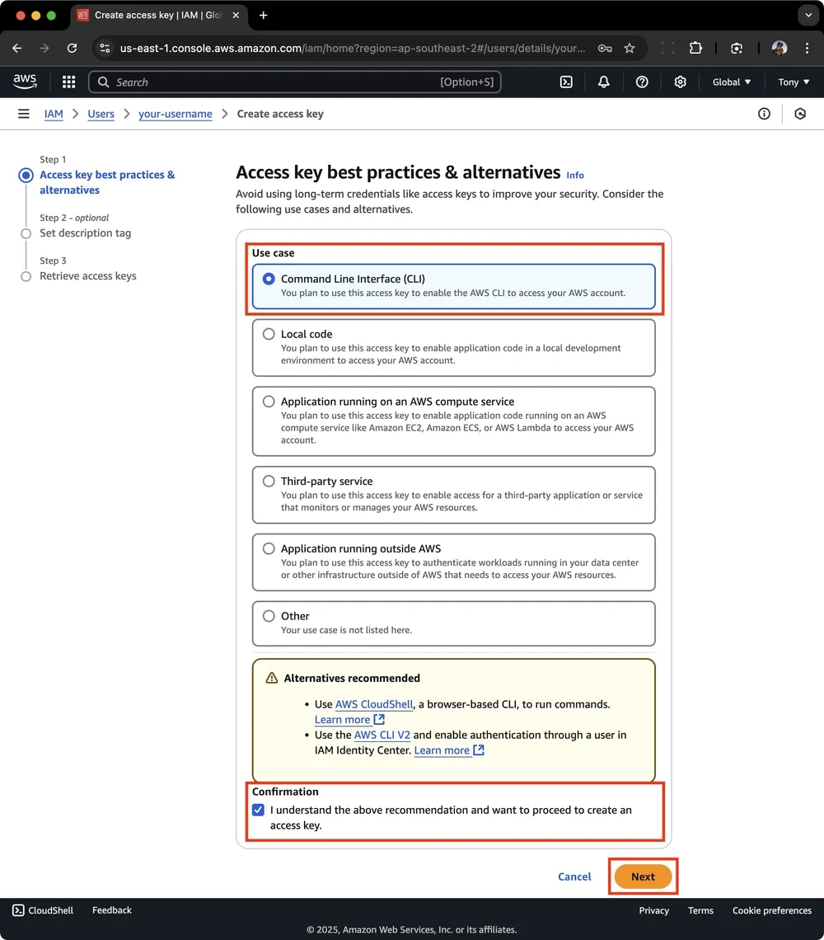The image size is (824, 940).
Task: Close the Create access key tab
Action: click(x=236, y=15)
